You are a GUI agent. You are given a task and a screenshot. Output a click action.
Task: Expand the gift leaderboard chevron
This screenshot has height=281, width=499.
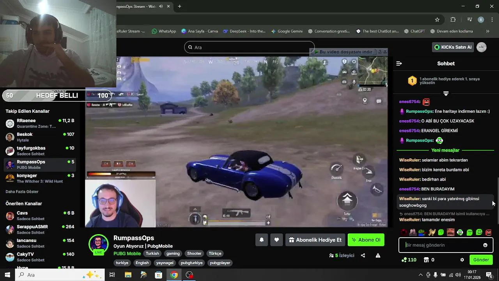pos(446,94)
